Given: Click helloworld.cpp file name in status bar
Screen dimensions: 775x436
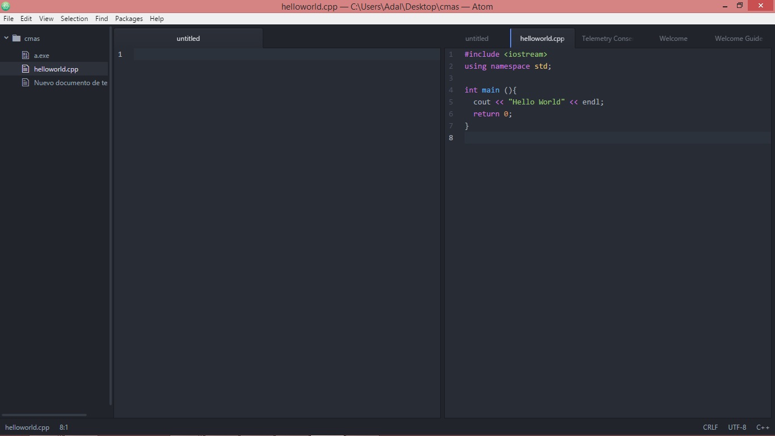Looking at the screenshot, I should pyautogui.click(x=27, y=427).
